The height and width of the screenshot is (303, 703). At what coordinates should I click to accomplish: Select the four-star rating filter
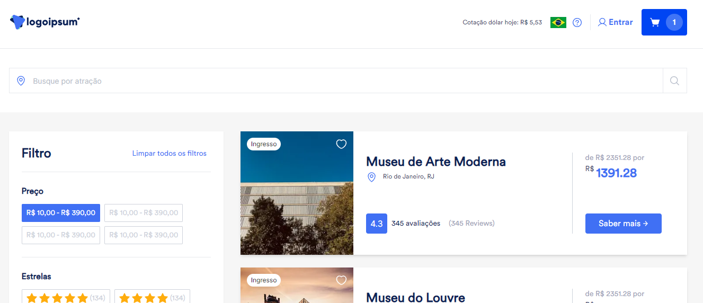click(x=152, y=298)
